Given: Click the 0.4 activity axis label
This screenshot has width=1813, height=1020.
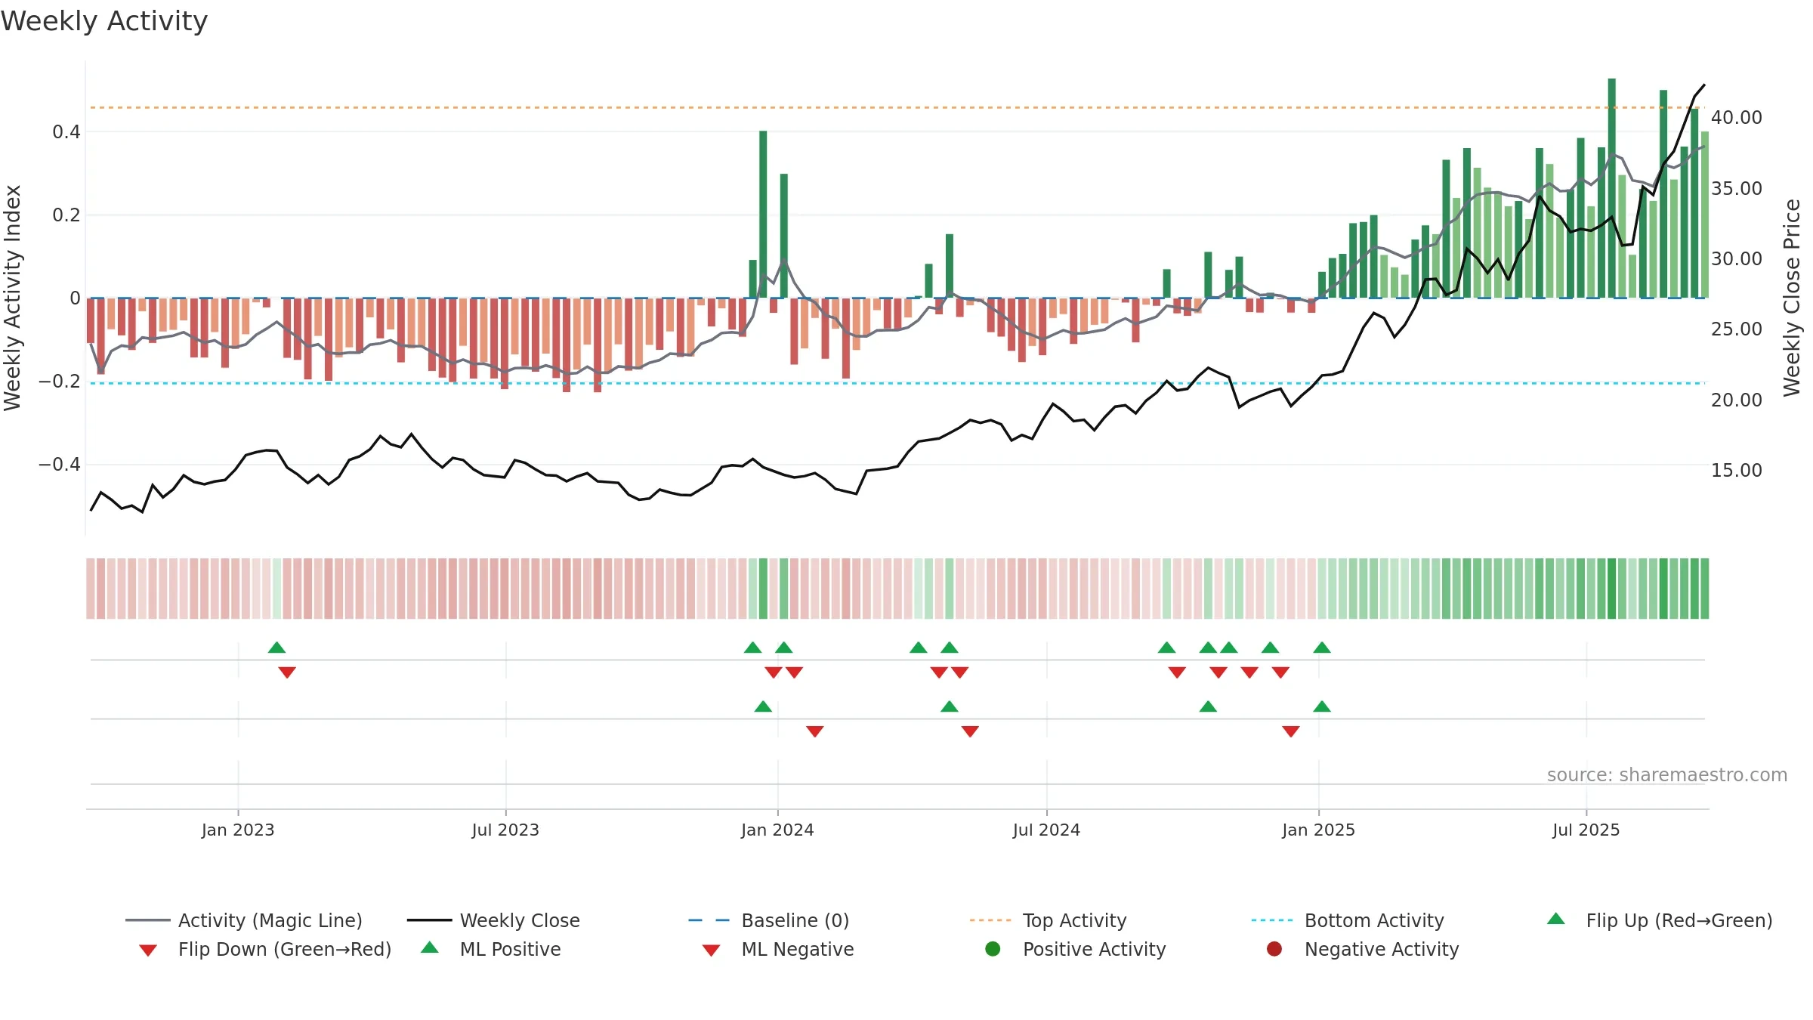Looking at the screenshot, I should (x=66, y=132).
